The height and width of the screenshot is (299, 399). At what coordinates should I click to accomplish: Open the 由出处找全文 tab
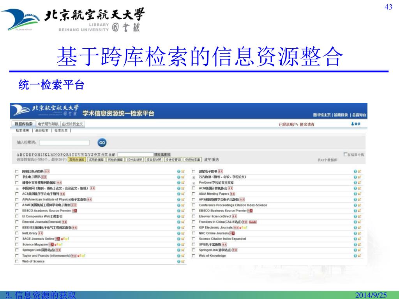point(72,124)
